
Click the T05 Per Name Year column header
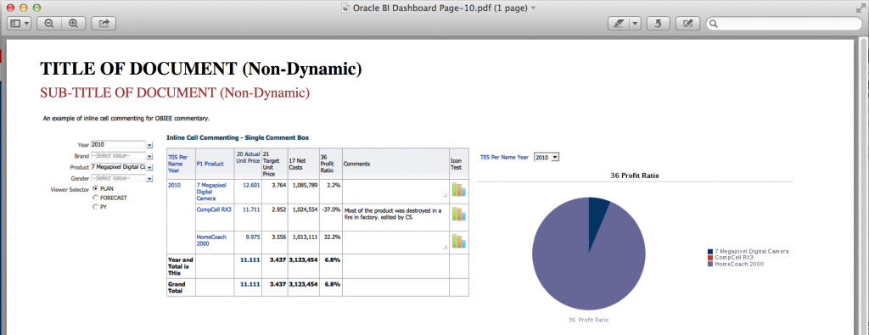[181, 164]
